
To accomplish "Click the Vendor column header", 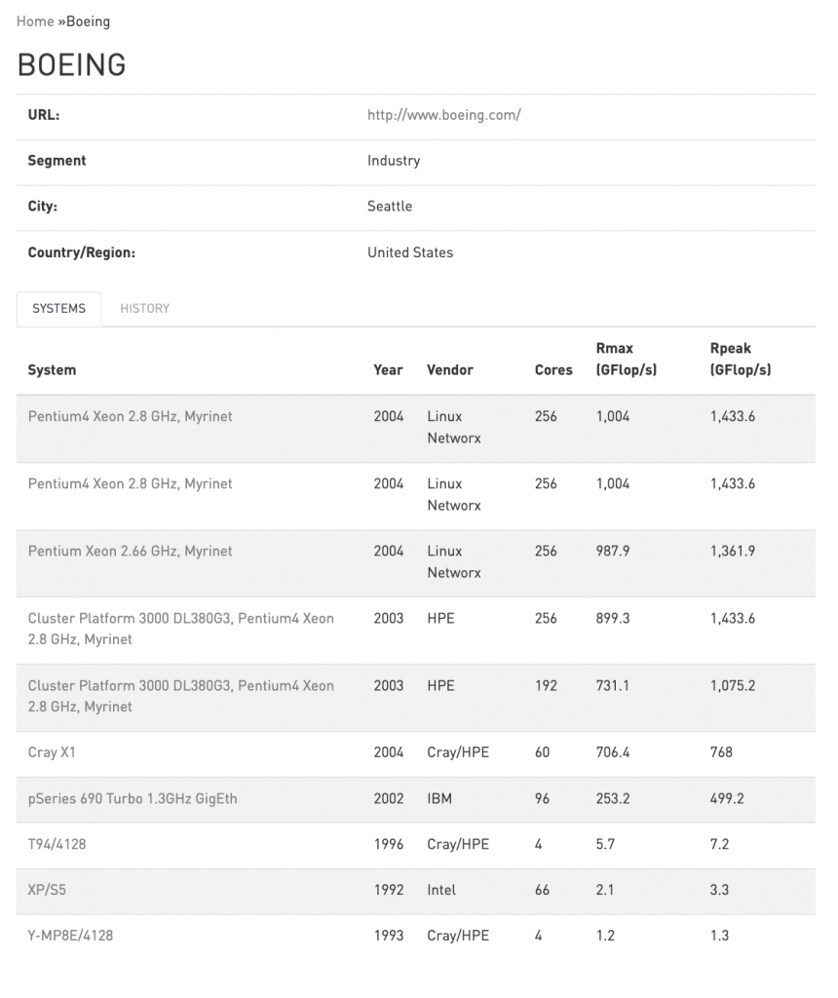I will (450, 369).
